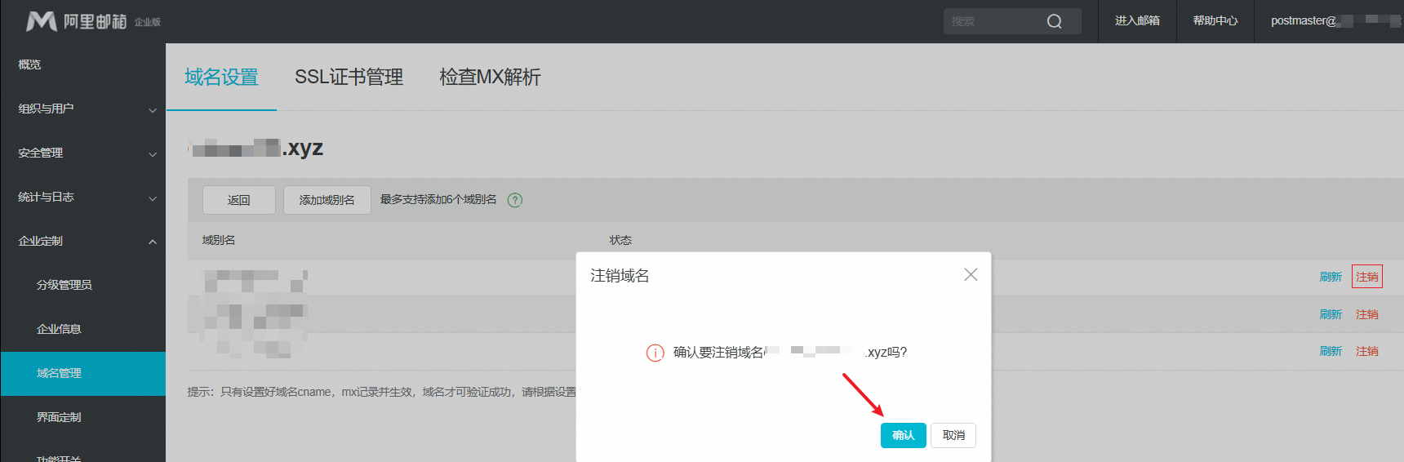Click the 添加域别名 button
This screenshot has width=1404, height=462.
pos(327,200)
